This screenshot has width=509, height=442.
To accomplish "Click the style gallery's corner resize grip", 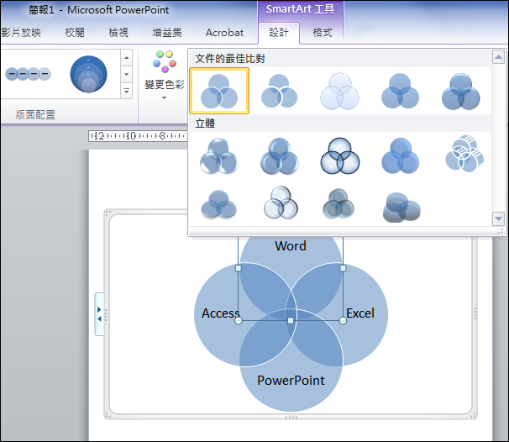I will pos(501,231).
